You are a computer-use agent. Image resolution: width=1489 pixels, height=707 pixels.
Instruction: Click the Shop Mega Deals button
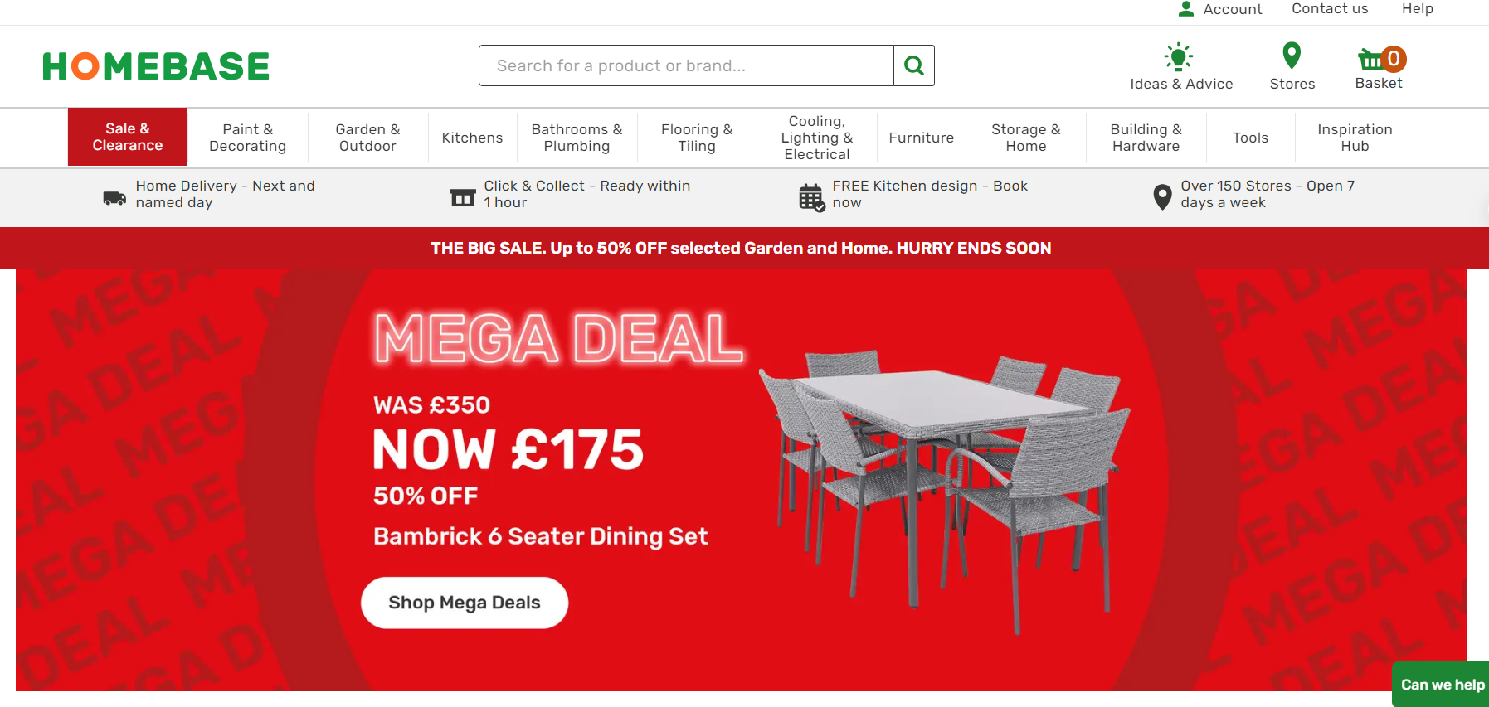pos(465,603)
